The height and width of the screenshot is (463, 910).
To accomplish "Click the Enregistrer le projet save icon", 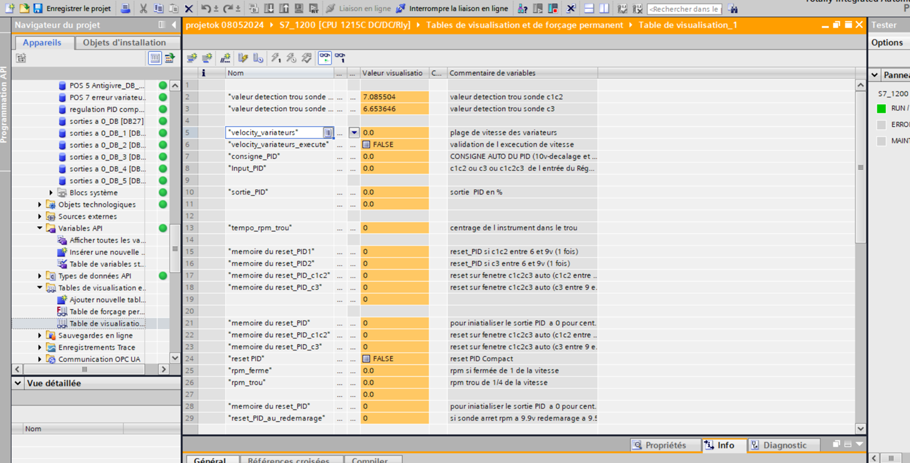I will (x=38, y=8).
